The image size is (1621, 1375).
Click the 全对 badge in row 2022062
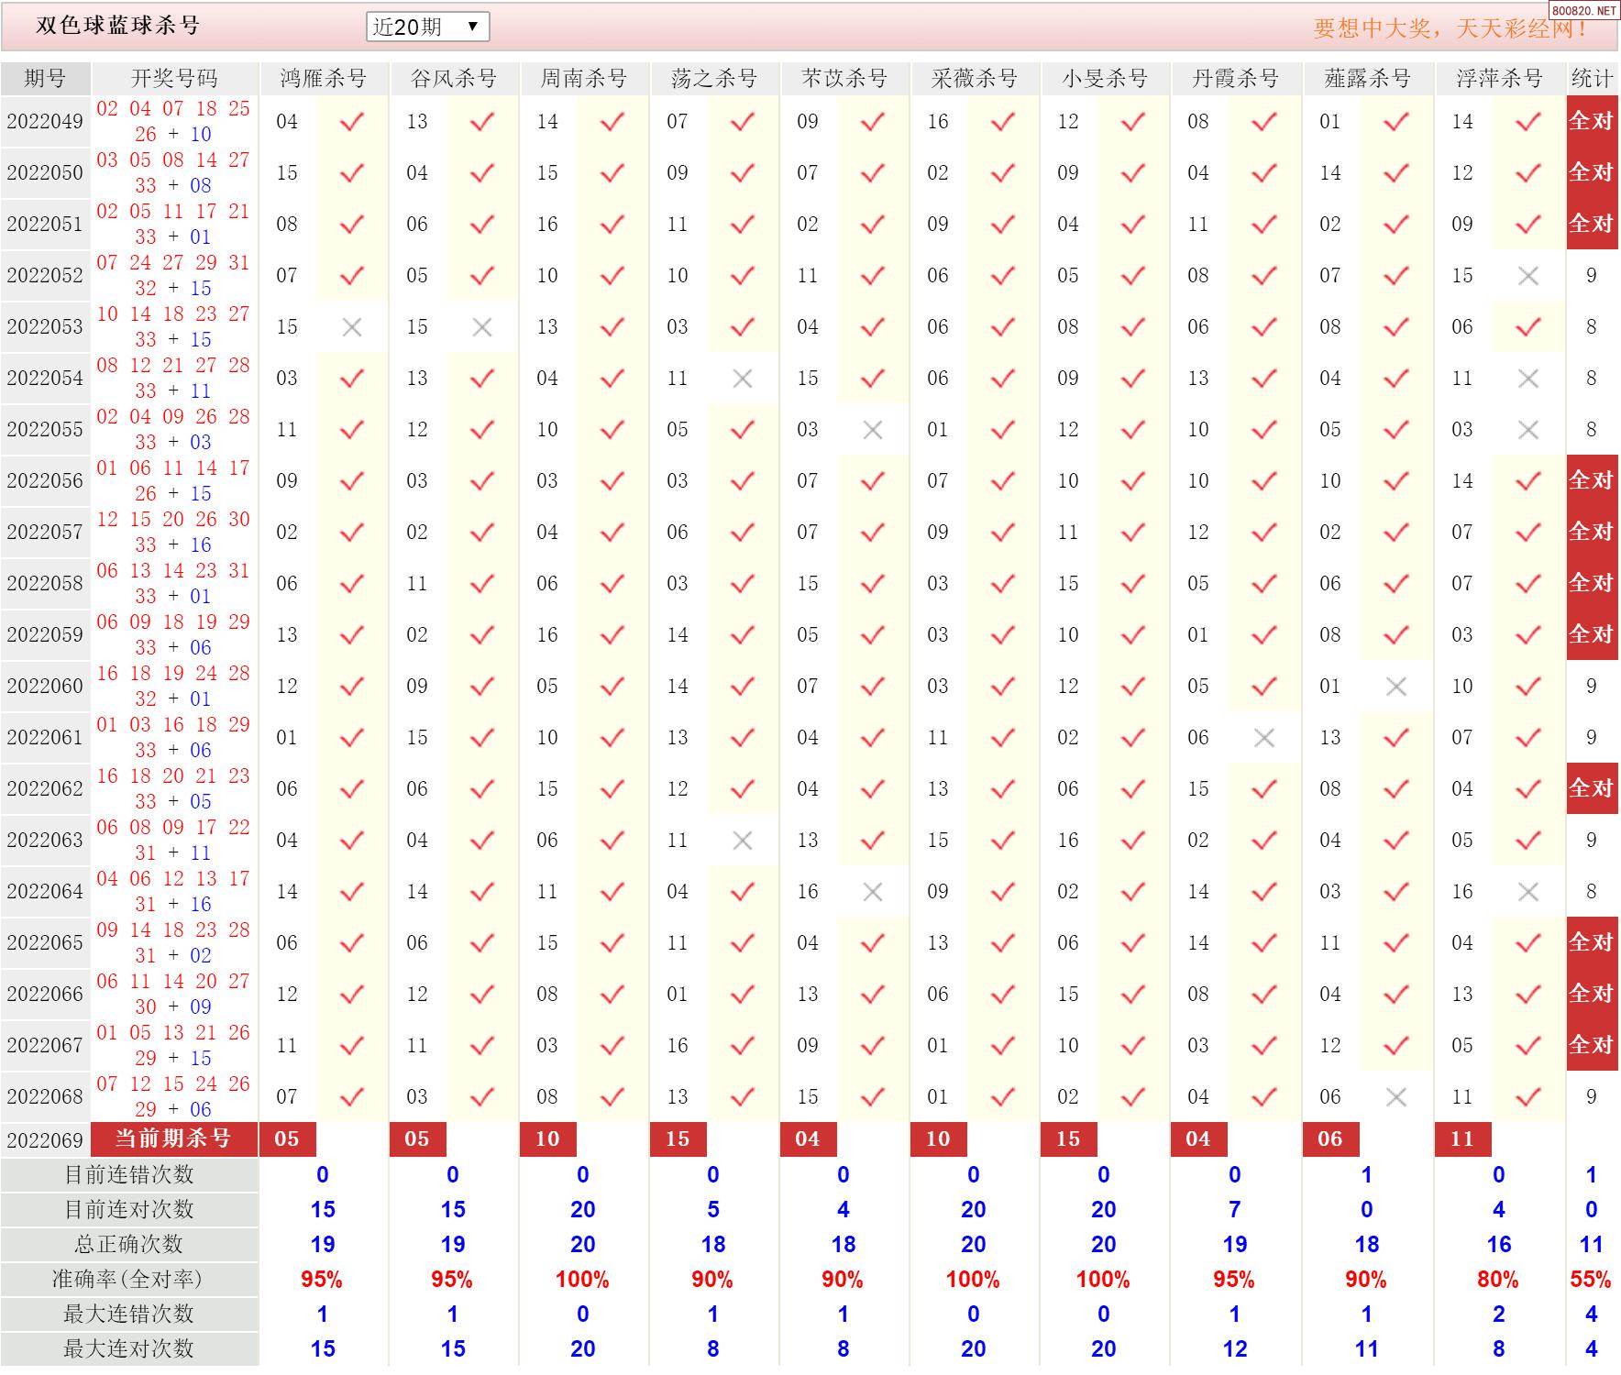[1592, 788]
